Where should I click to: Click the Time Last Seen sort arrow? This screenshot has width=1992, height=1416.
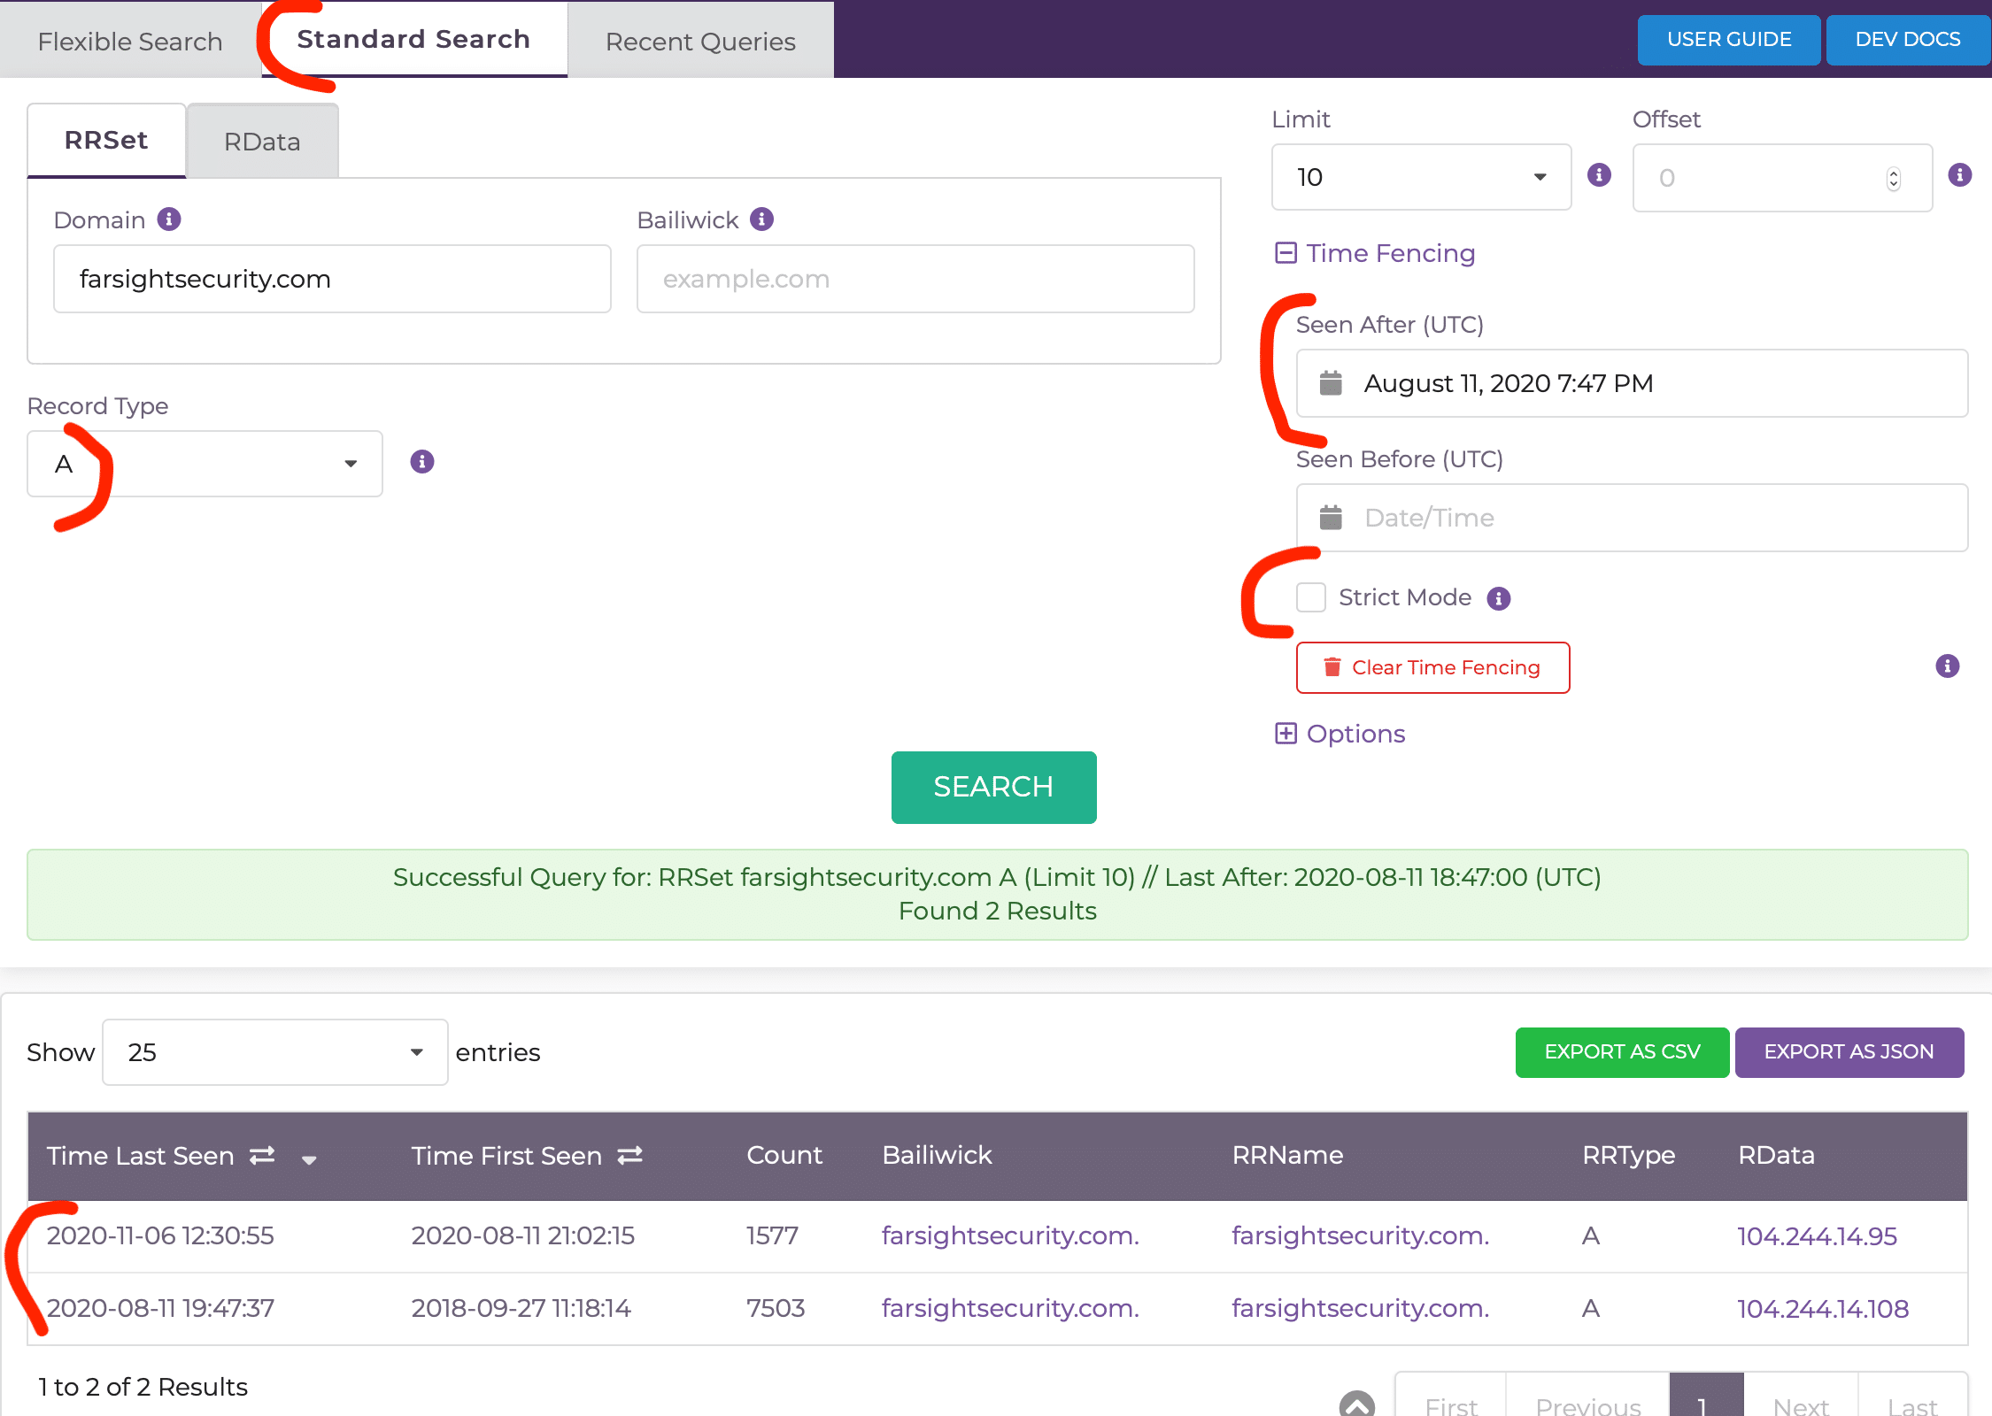309,1159
